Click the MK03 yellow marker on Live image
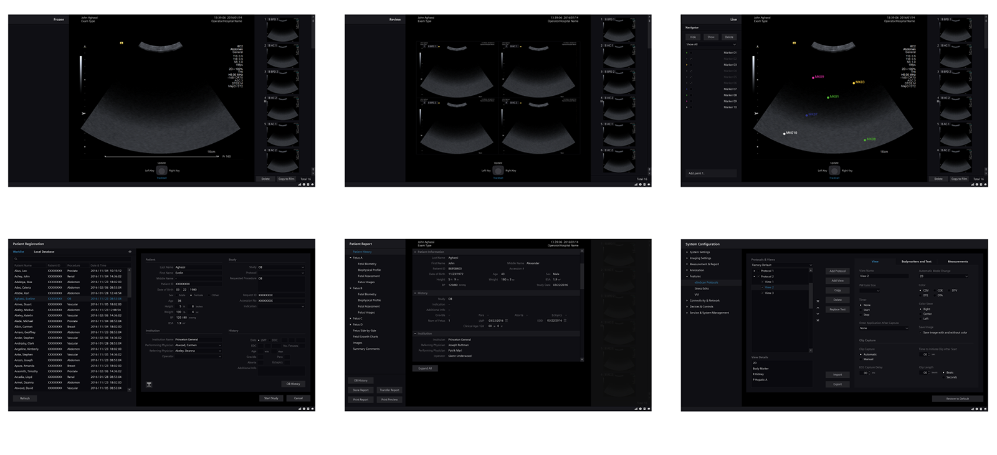This screenshot has width=997, height=455. point(854,82)
